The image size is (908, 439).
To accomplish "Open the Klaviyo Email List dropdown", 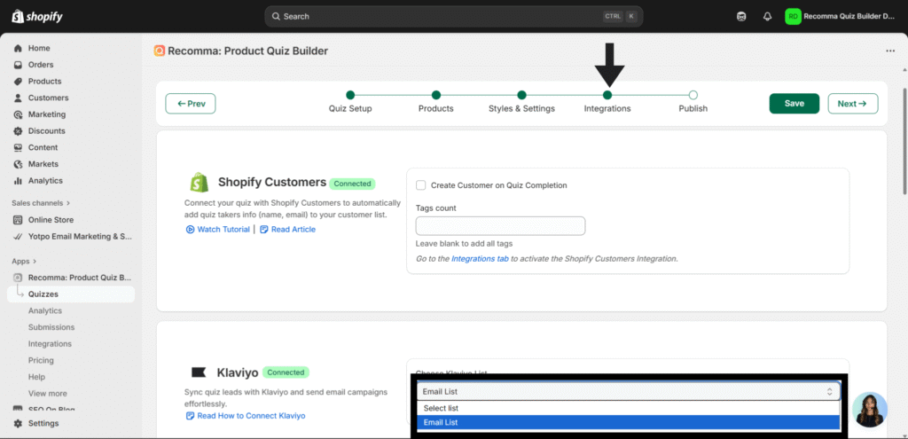I will point(629,391).
